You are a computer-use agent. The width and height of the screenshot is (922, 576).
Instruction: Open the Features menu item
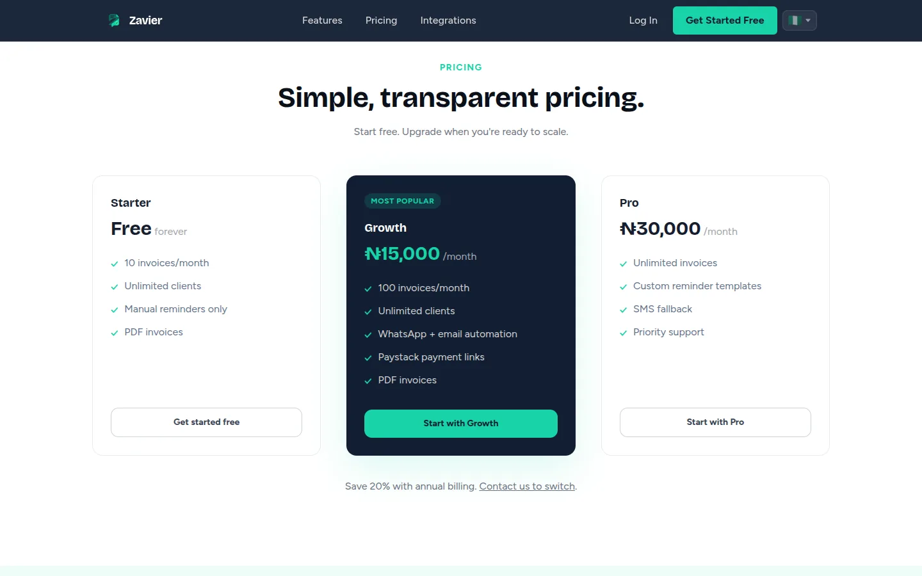(x=322, y=20)
